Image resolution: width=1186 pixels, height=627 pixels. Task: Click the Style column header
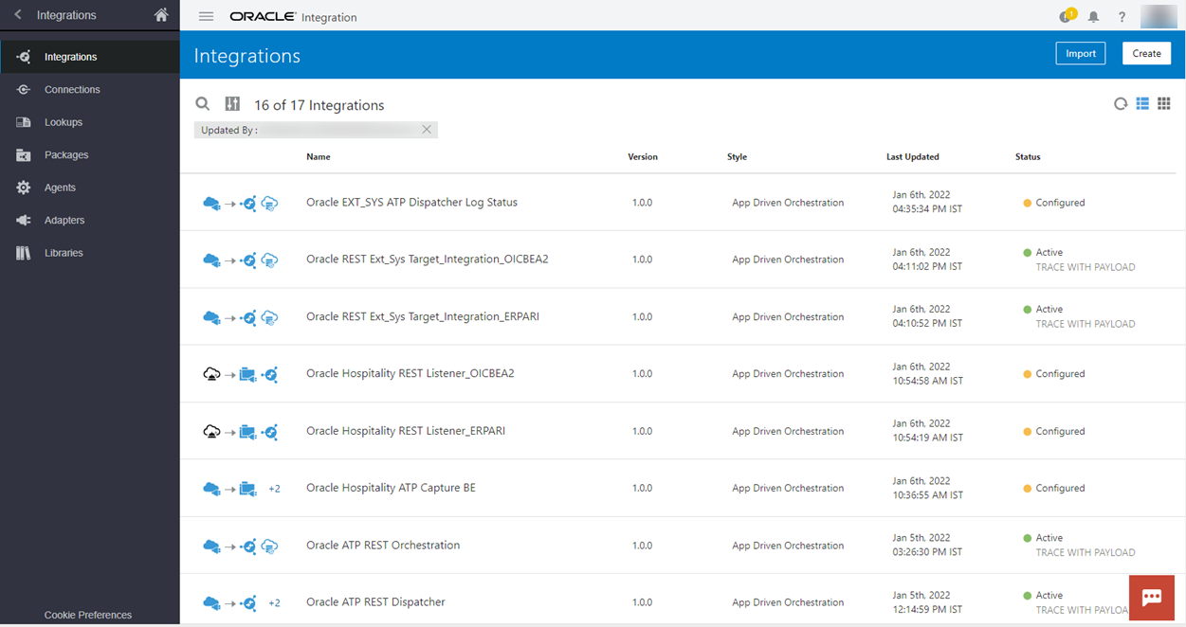point(738,157)
